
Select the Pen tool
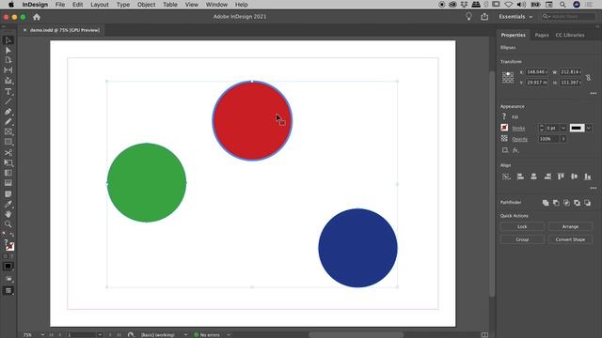[8, 112]
